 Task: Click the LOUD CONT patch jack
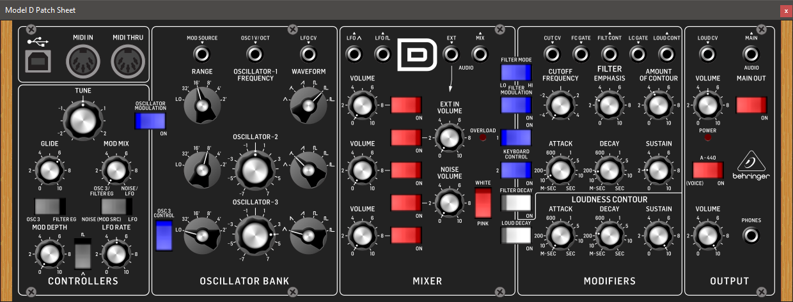click(667, 55)
